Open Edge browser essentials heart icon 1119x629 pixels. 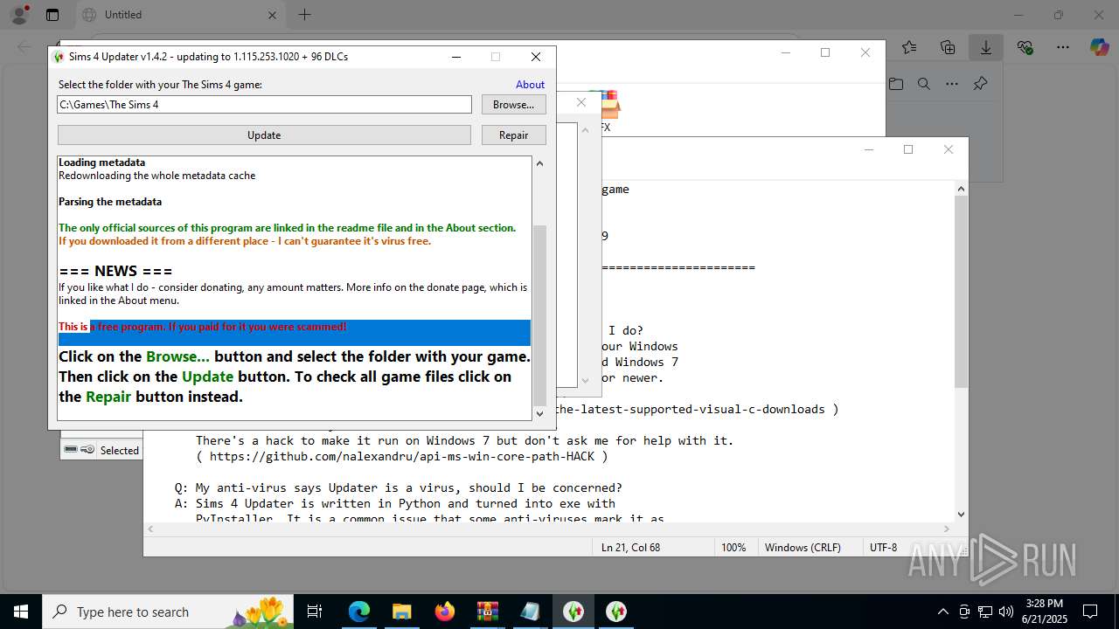coord(1025,48)
